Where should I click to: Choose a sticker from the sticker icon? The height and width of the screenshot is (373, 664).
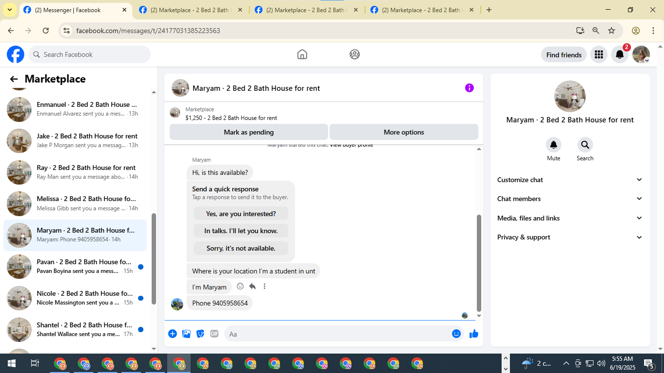tap(200, 334)
